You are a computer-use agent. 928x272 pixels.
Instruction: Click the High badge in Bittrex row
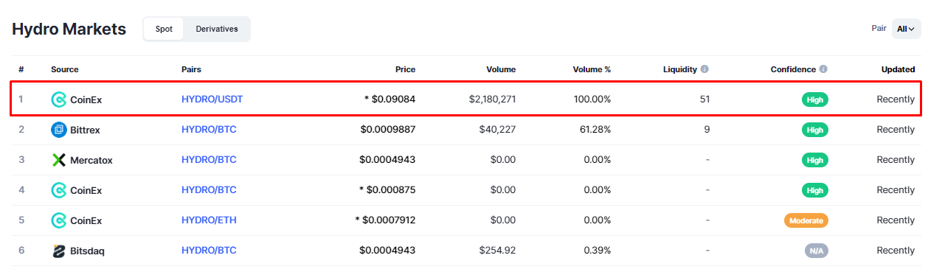coord(815,130)
